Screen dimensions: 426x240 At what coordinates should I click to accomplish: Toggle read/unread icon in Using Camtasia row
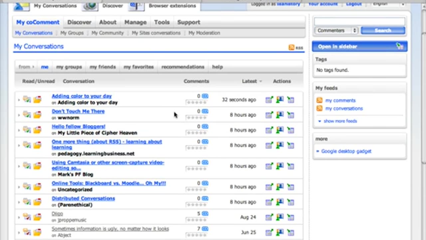pyautogui.click(x=27, y=166)
